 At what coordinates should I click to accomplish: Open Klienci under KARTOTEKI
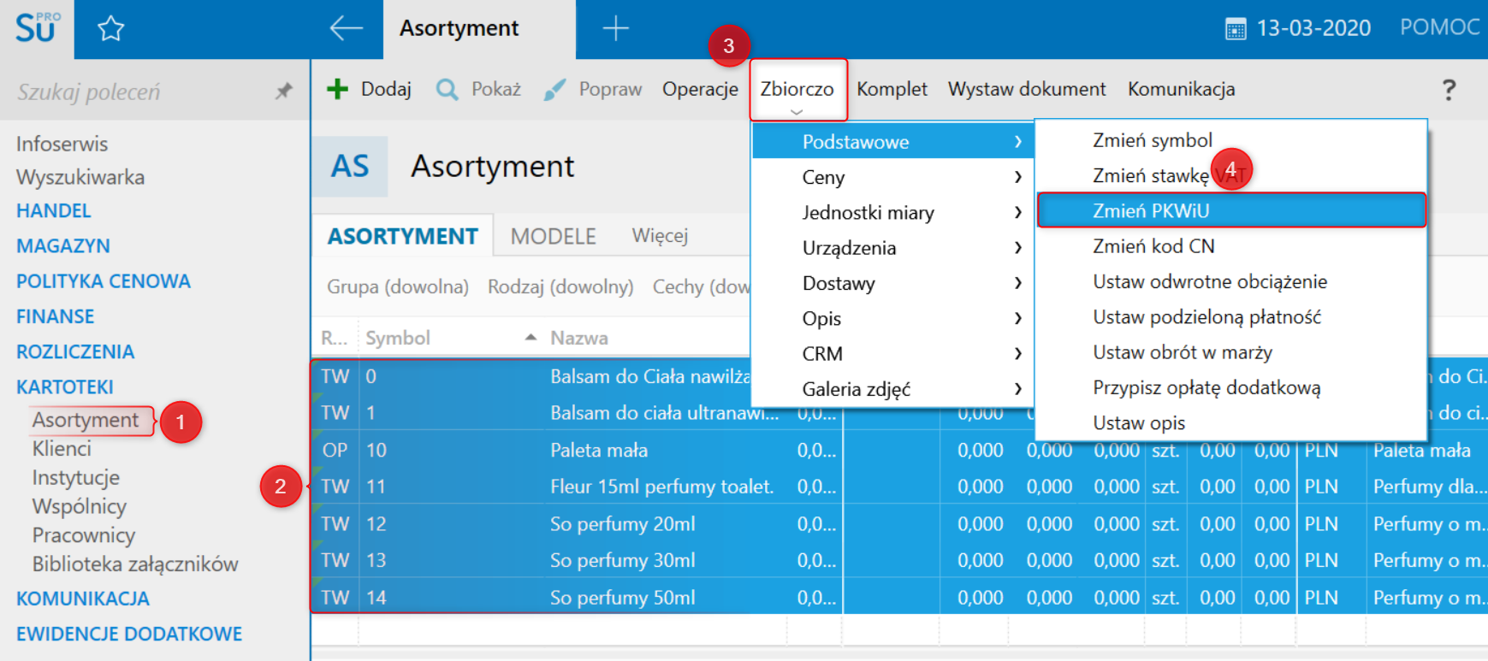point(62,449)
